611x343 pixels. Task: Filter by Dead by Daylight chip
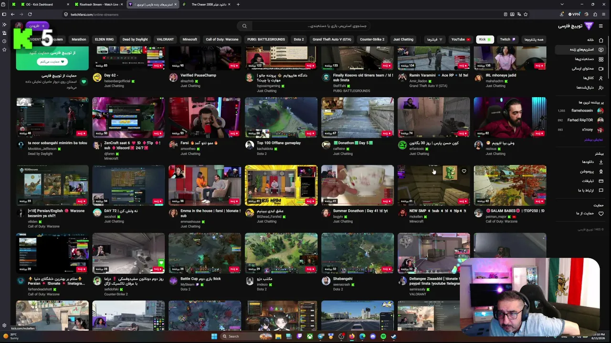[x=135, y=40]
